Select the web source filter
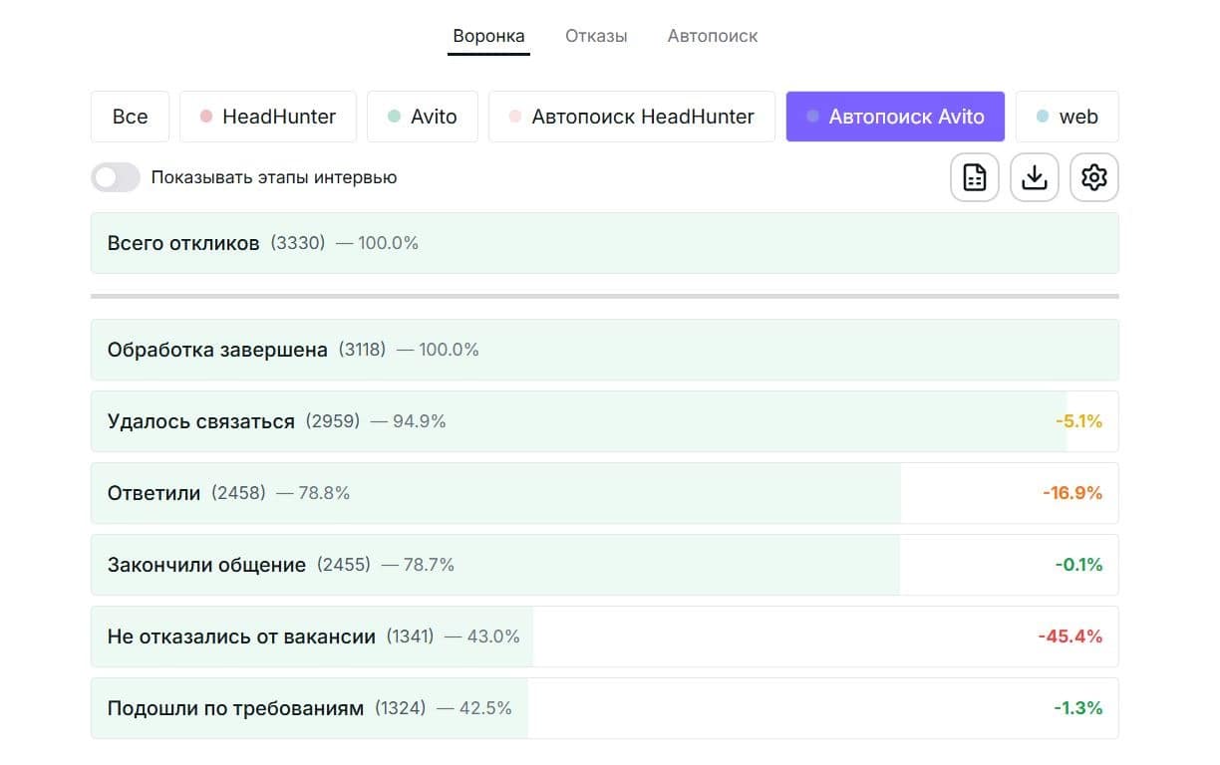Screen dimensions: 1220x765 pos(1067,117)
